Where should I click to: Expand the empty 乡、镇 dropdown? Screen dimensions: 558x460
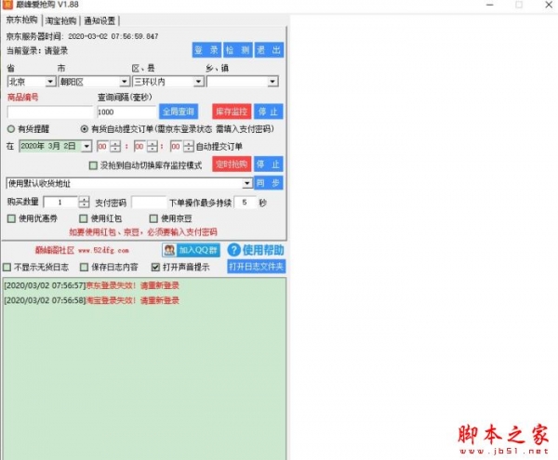click(272, 82)
